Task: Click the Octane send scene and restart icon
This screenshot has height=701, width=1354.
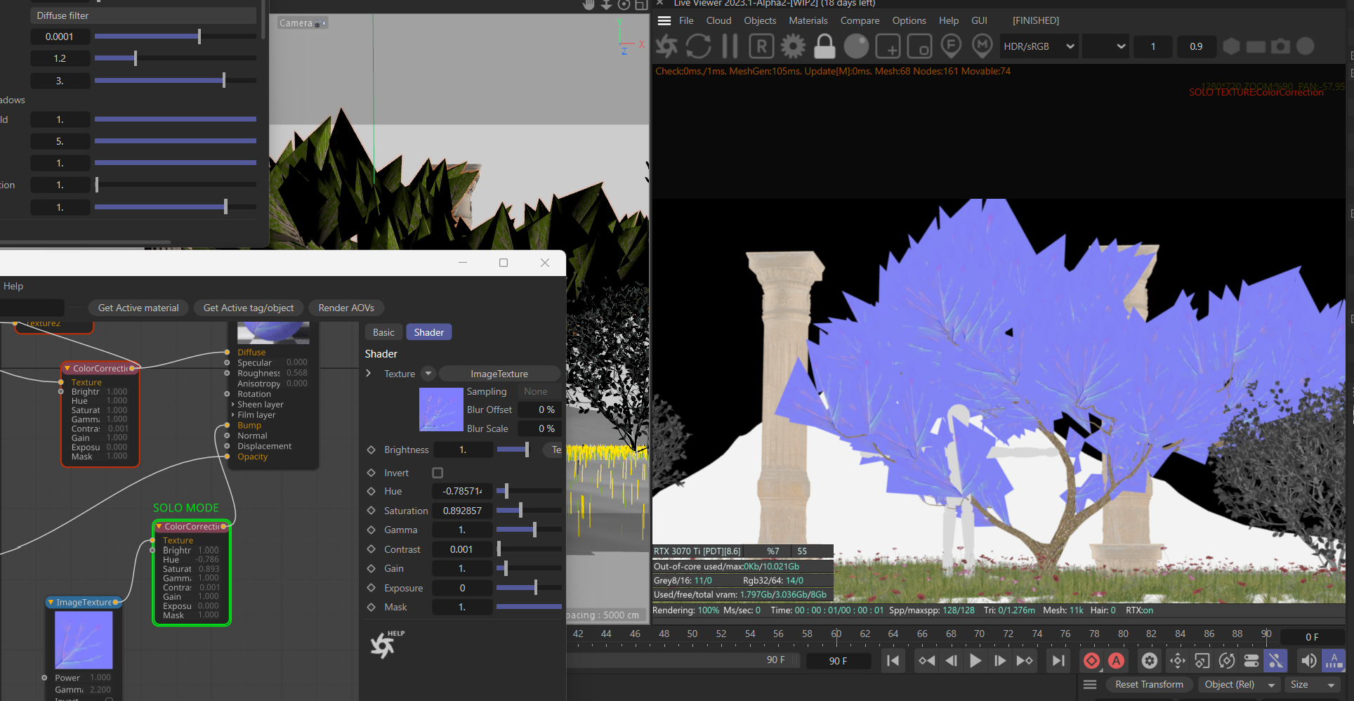Action: 666,46
